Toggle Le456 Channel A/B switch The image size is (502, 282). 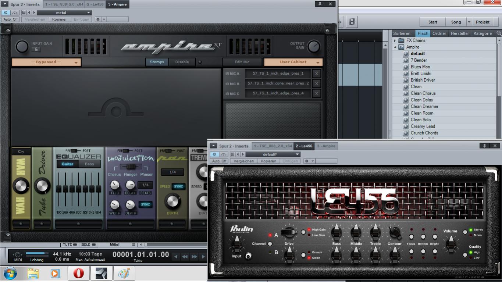pos(270,243)
